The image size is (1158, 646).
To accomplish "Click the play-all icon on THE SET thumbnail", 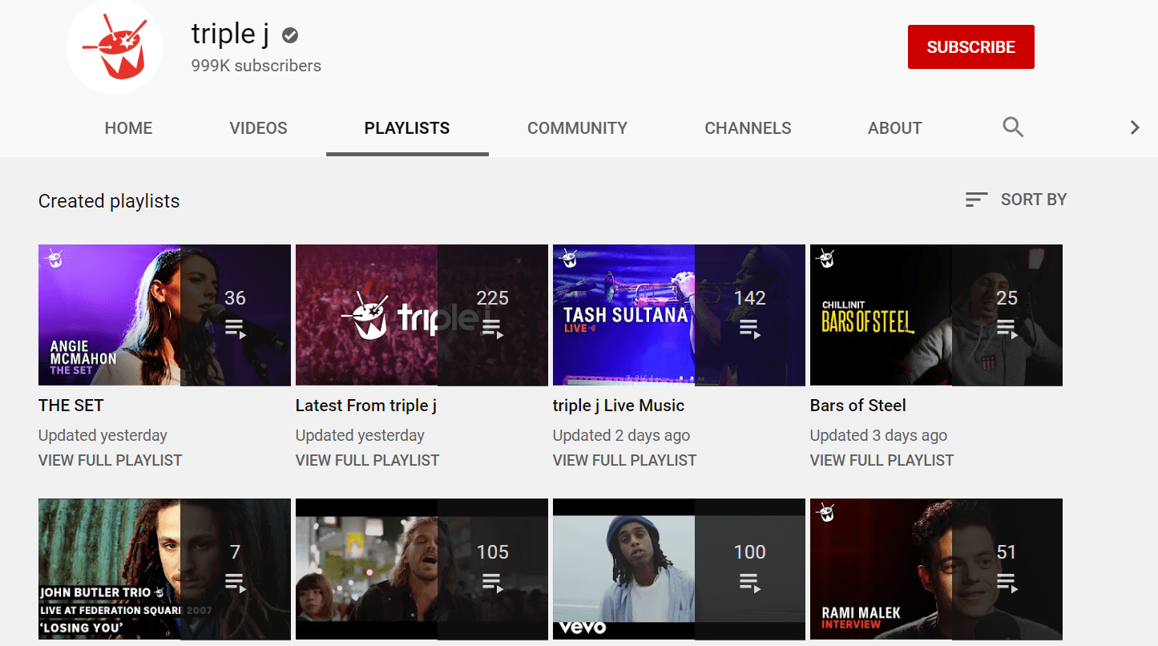I will coord(235,329).
